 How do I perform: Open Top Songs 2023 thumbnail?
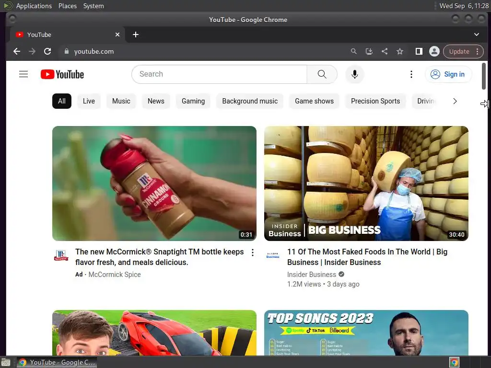[366, 333]
